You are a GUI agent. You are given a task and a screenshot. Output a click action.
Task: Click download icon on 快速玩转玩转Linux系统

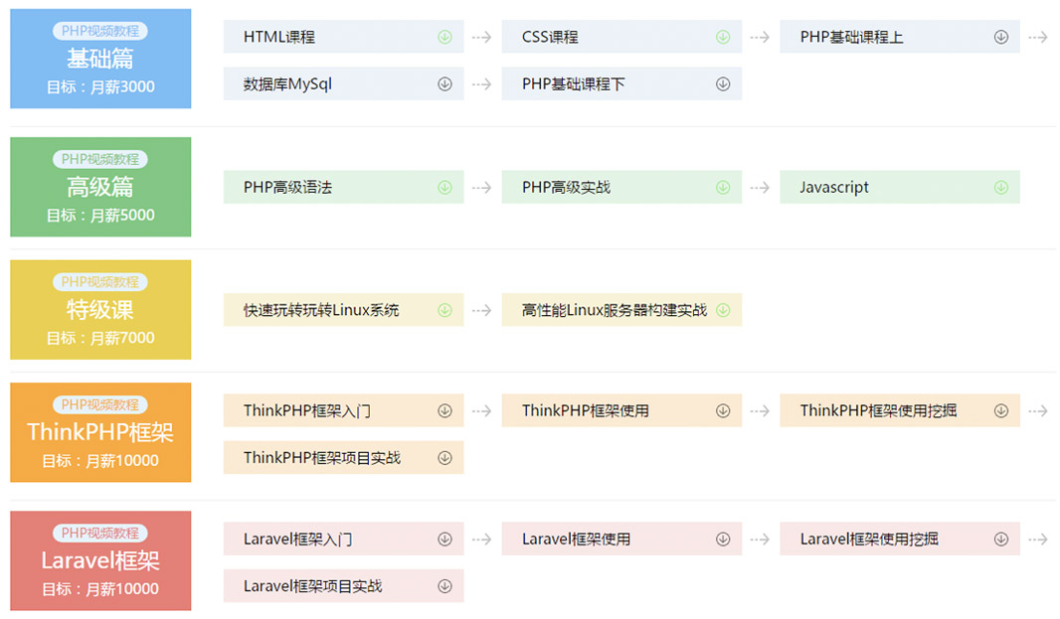point(444,310)
